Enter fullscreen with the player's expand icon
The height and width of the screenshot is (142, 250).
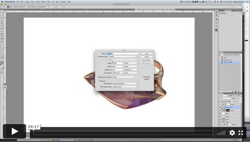(241, 132)
